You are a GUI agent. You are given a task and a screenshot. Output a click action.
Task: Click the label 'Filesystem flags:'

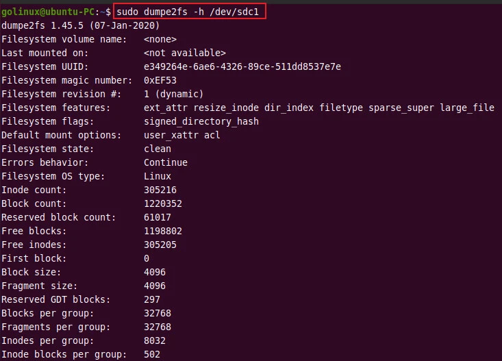(47, 122)
